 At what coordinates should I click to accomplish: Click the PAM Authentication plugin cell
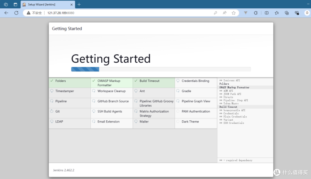coord(196,113)
